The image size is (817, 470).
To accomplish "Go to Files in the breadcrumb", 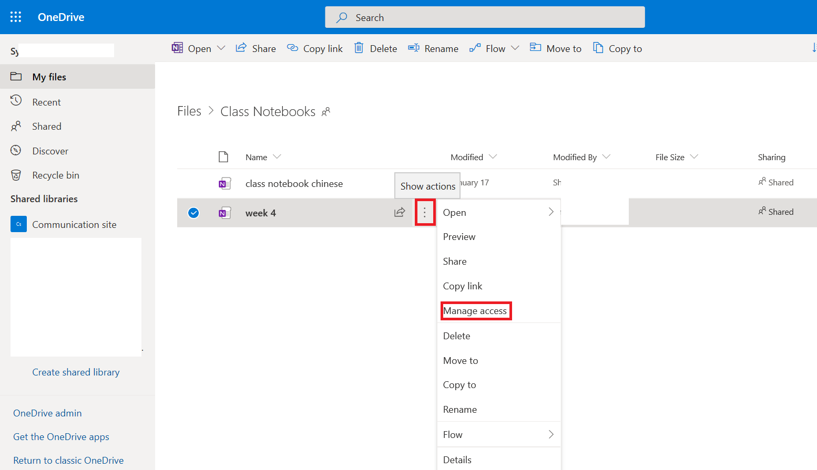I will [189, 111].
